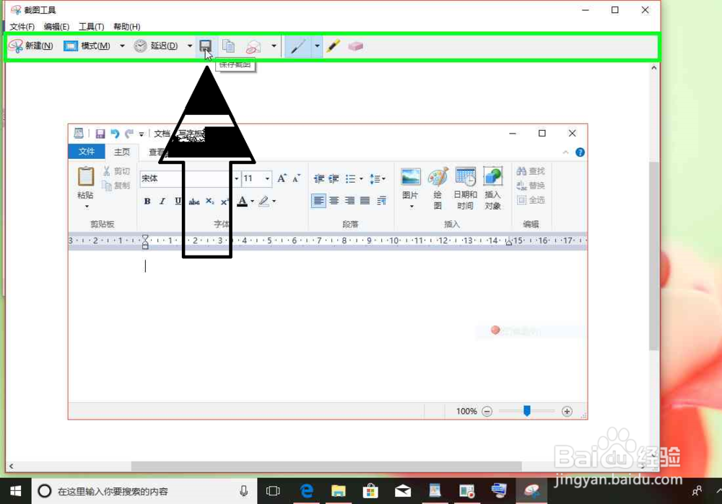This screenshot has height=504, width=722.
Task: Open the Pen tool options dropdown arrow
Action: [x=317, y=45]
